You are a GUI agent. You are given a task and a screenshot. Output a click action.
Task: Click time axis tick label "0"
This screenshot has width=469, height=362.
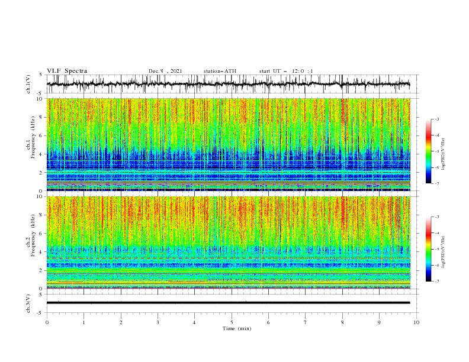point(47,322)
